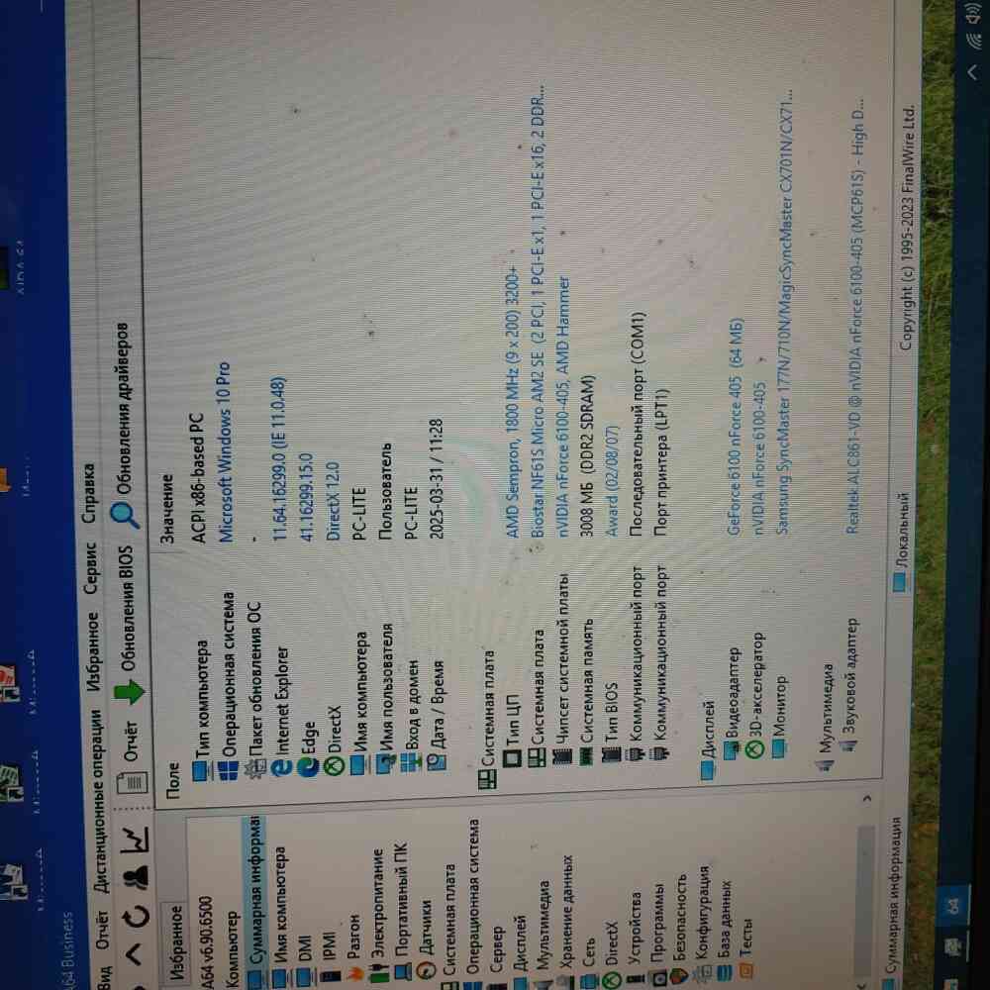Click the Значение column header

pyautogui.click(x=166, y=508)
